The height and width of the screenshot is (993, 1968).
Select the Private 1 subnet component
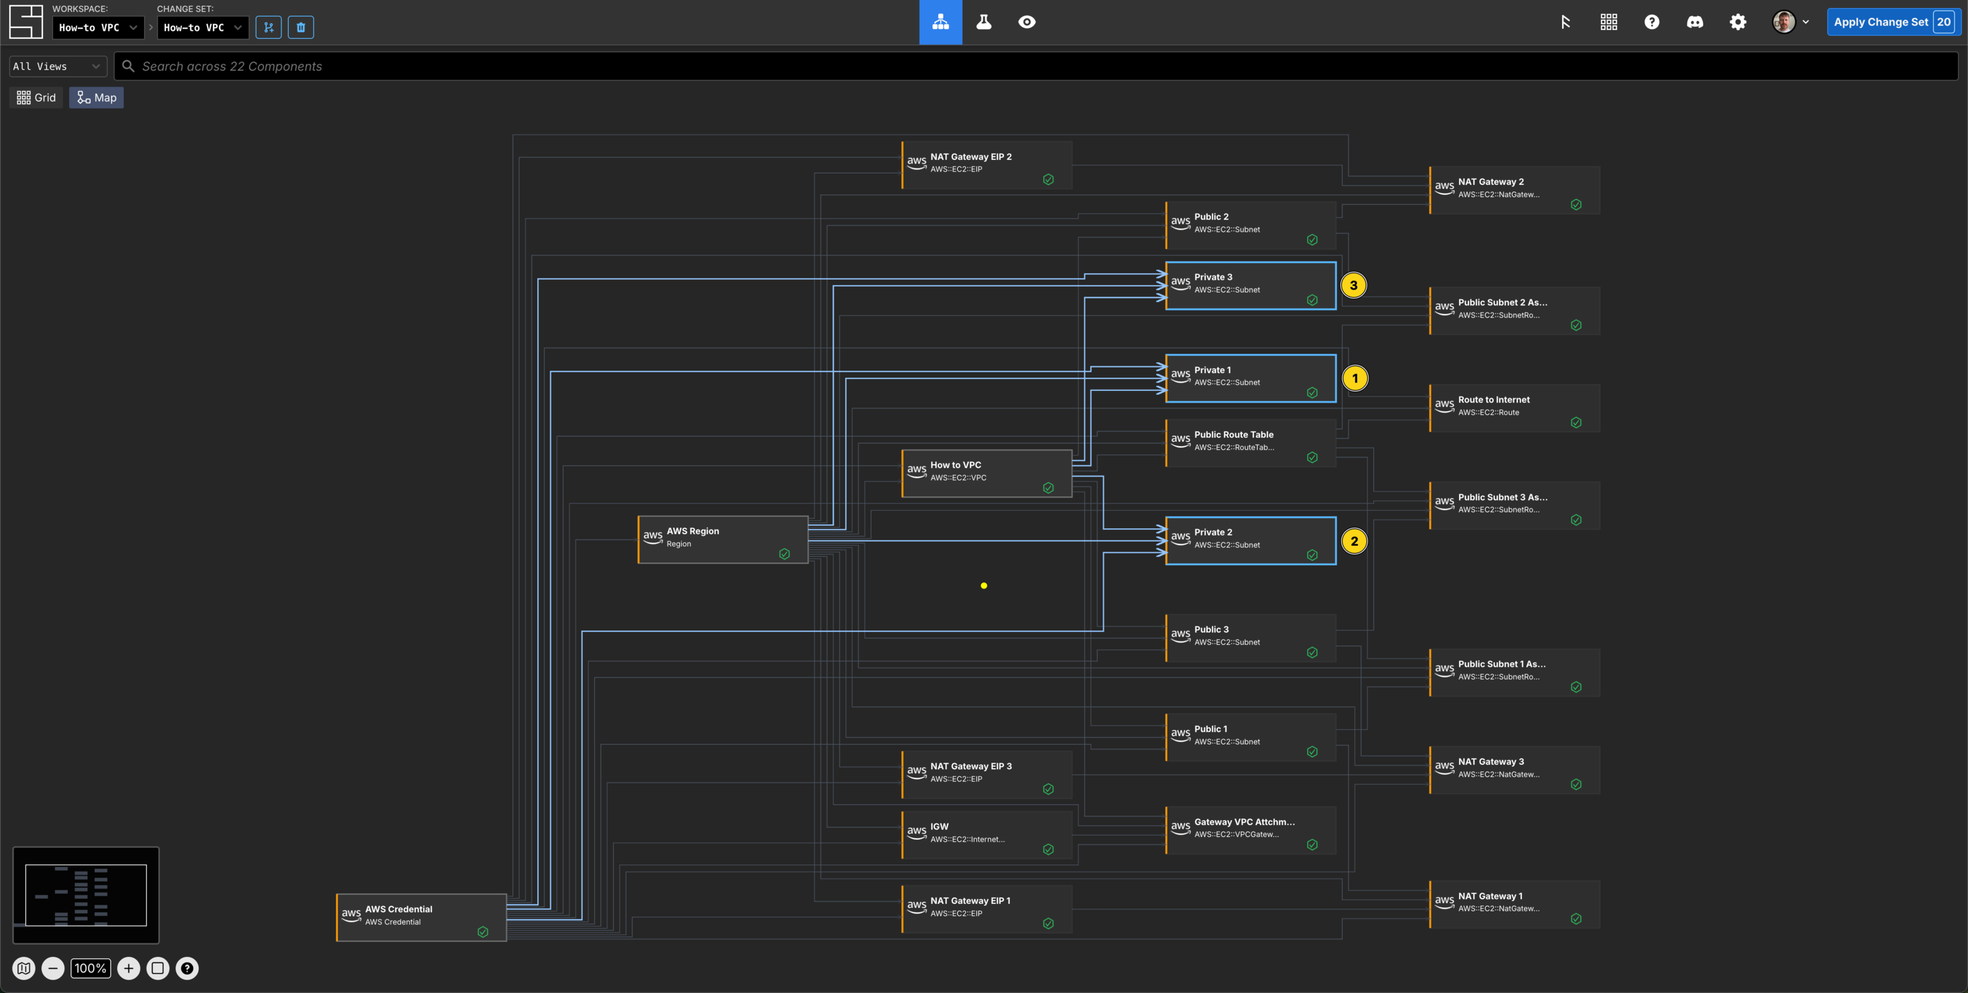click(1251, 378)
